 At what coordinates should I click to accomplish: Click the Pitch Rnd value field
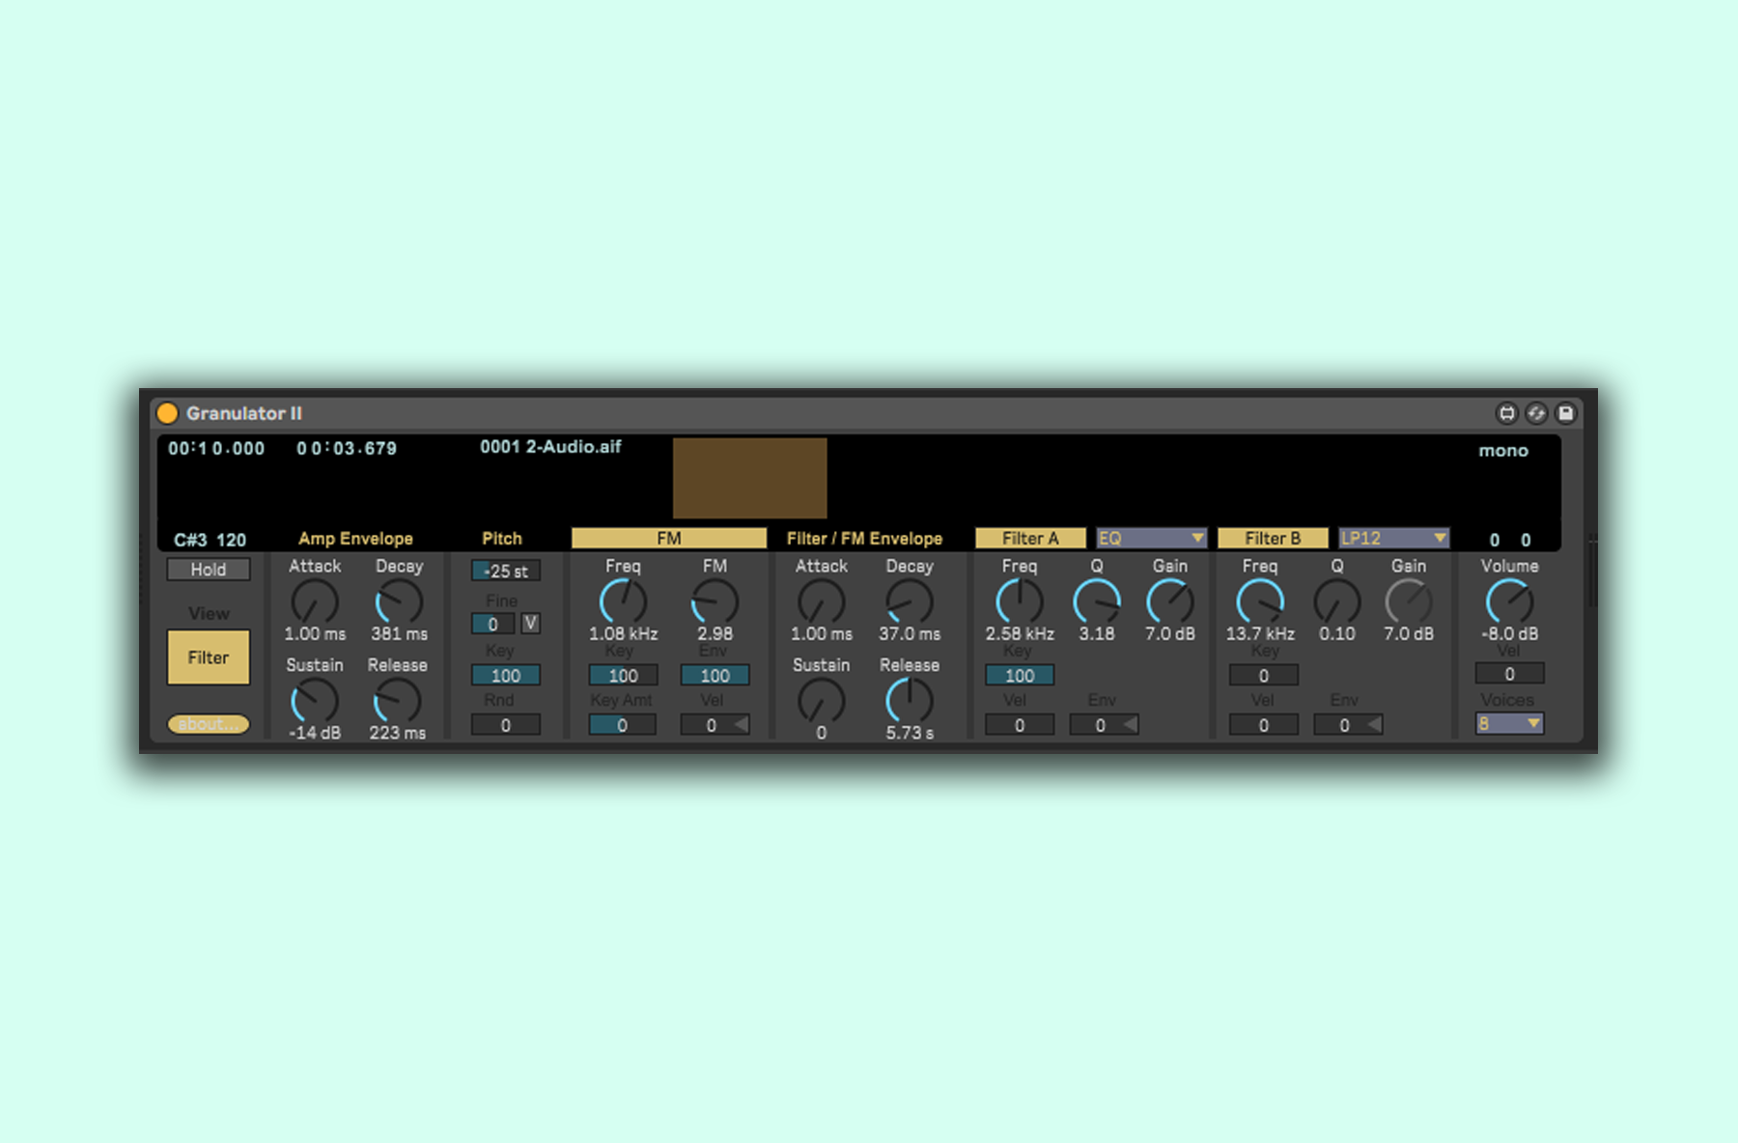click(x=506, y=725)
